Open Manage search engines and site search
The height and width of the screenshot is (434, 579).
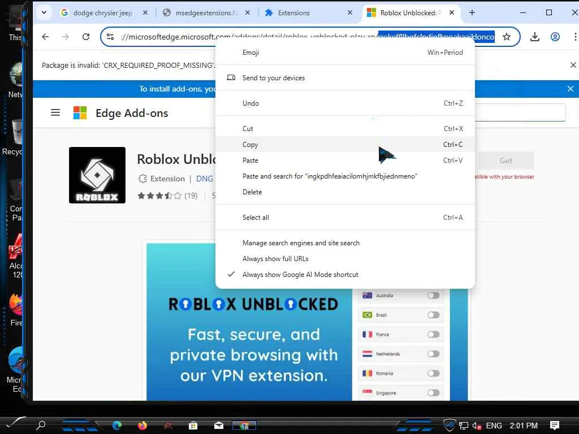tap(345, 243)
